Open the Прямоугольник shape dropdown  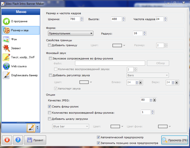70,33
